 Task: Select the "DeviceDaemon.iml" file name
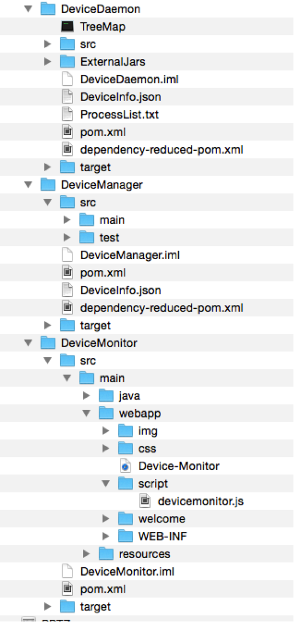[x=129, y=79]
